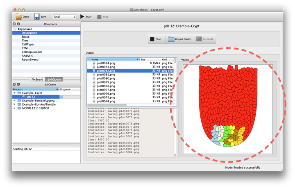This screenshot has width=295, height=188.
Task: Open the Output Folder icon button
Action: pos(170,39)
